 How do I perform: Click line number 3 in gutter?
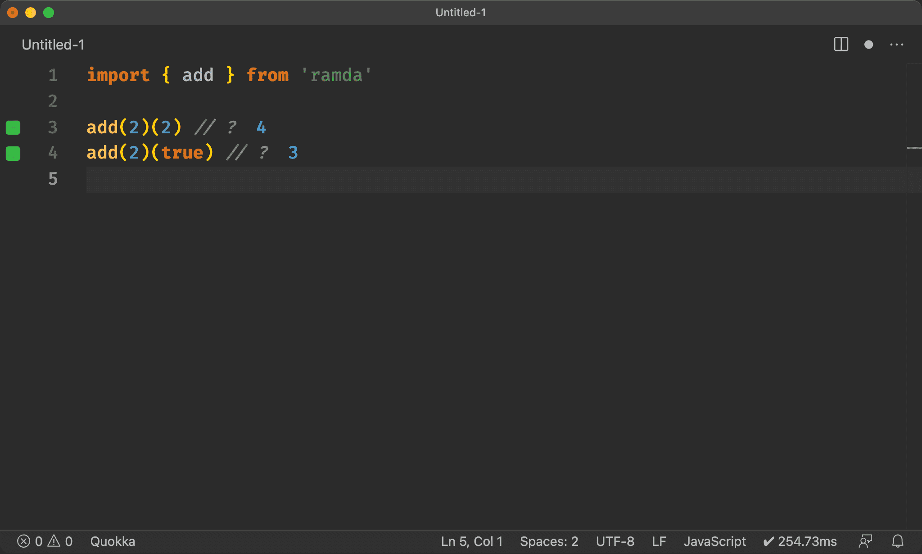(x=53, y=127)
